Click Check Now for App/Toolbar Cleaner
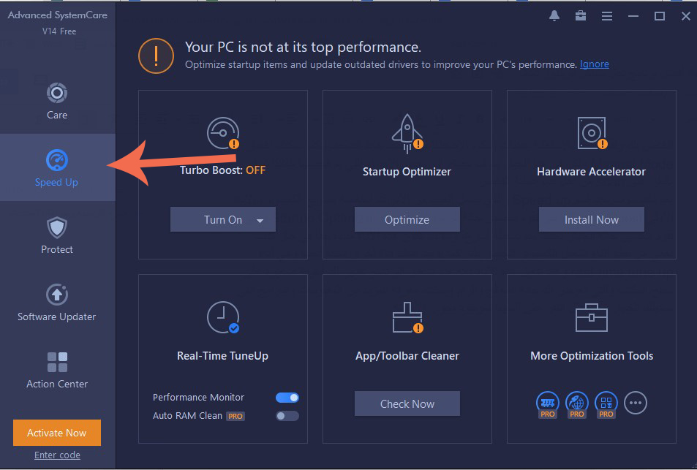This screenshot has width=697, height=470. pos(407,404)
